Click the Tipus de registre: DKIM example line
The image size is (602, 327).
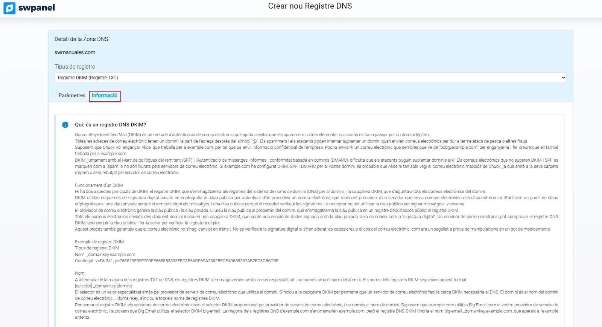point(97,248)
